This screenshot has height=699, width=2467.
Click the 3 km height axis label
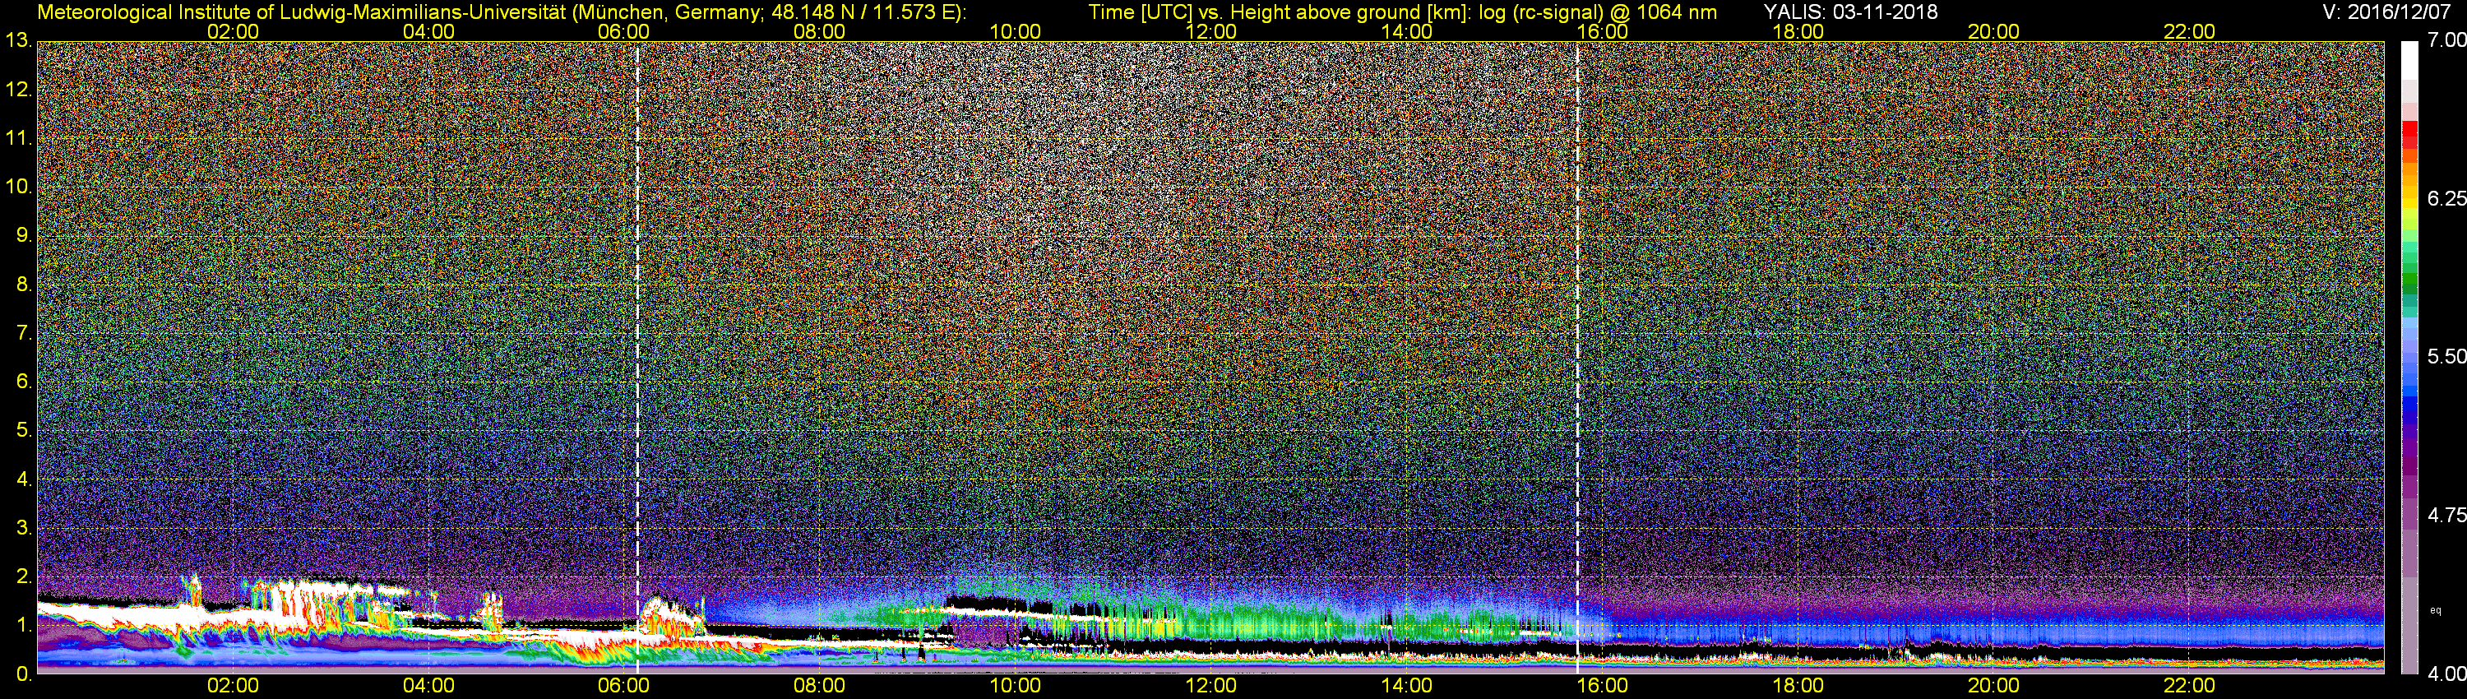(24, 528)
